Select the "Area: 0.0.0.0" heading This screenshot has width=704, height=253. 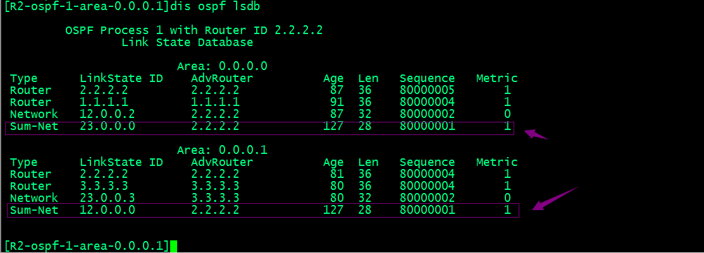click(222, 66)
